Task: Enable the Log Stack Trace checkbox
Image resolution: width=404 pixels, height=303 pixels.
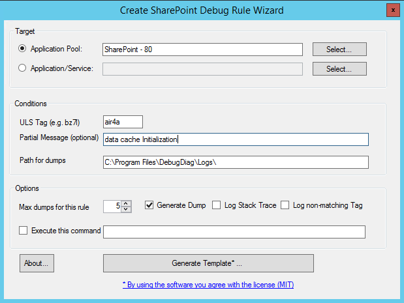Action: pos(217,205)
